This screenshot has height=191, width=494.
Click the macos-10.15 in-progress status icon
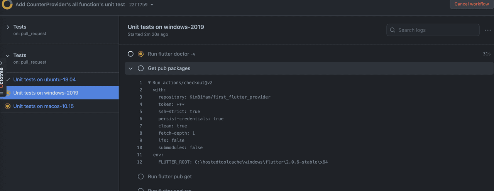7,106
